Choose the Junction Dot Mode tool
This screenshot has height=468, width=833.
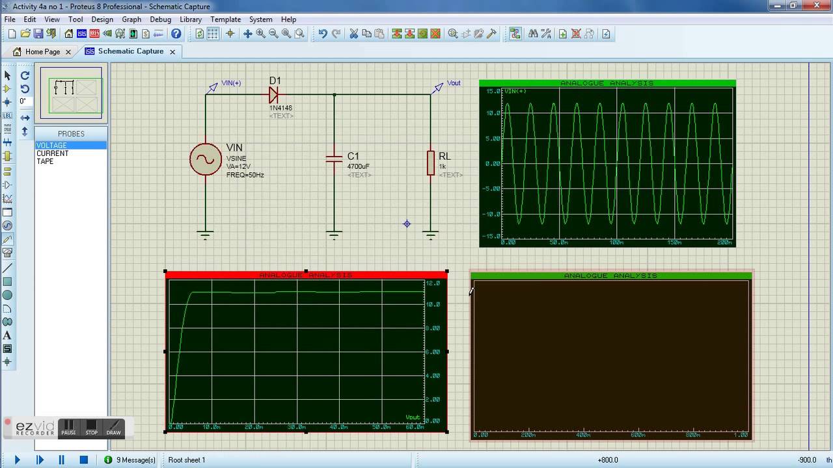point(8,102)
